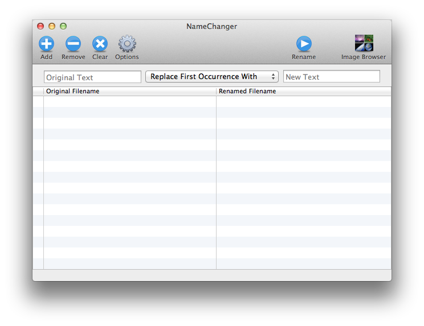Sort by Renamed Filename column header
Image resolution: width=424 pixels, height=326 pixels.
304,91
